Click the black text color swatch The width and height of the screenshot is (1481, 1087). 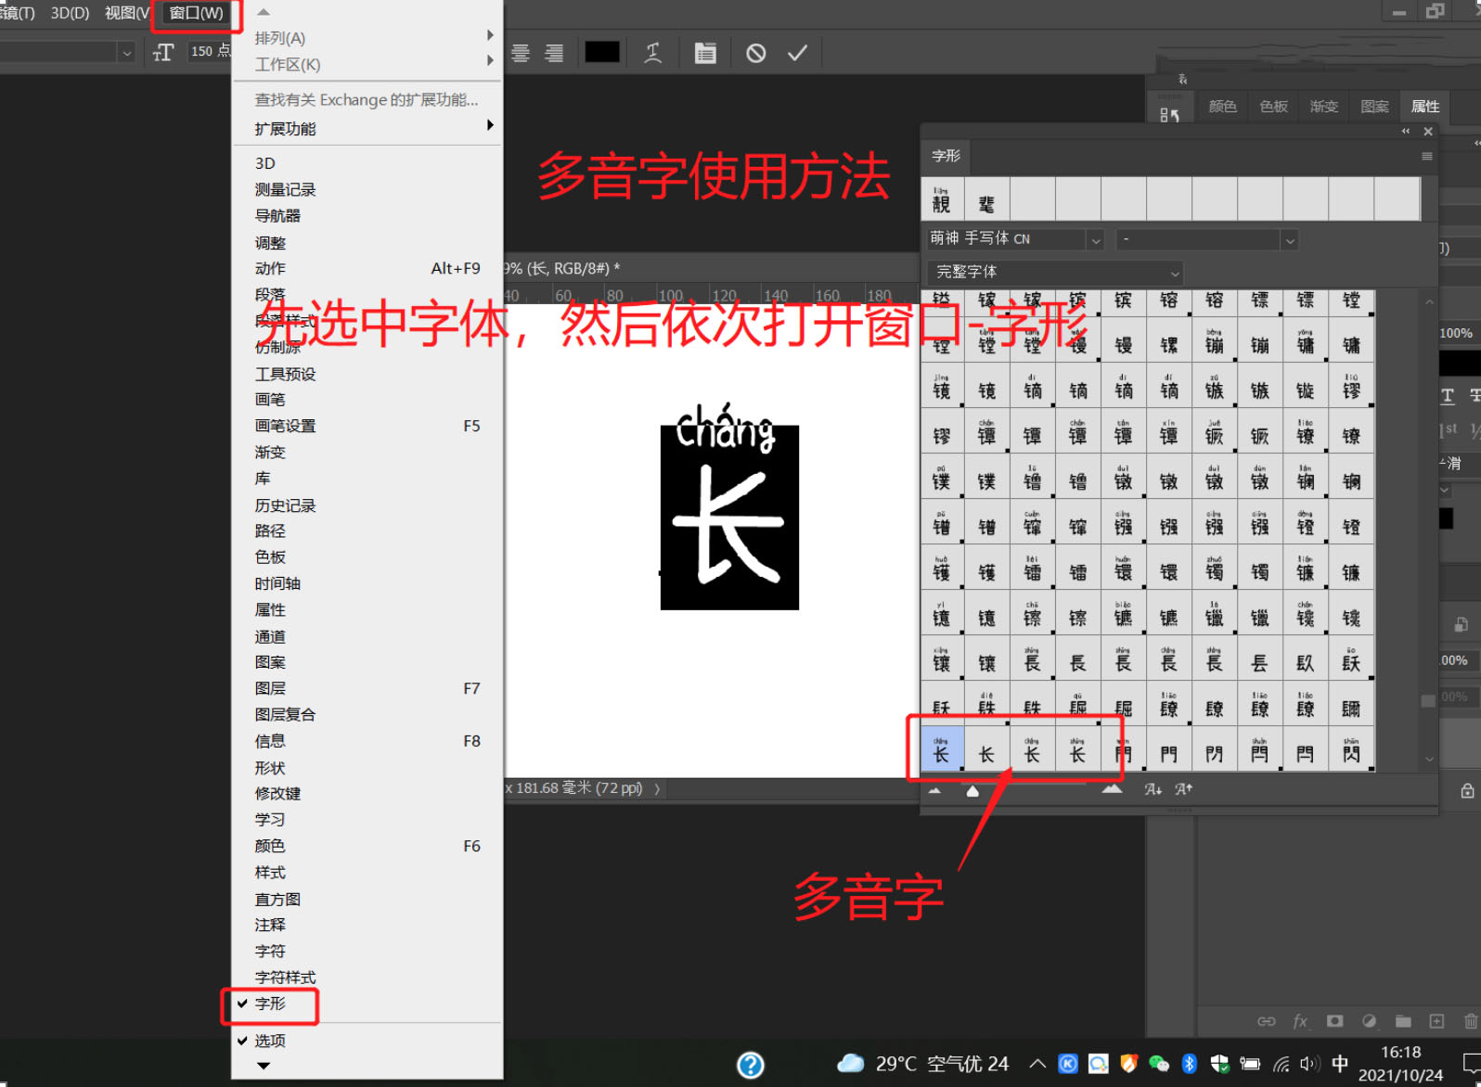[x=601, y=52]
